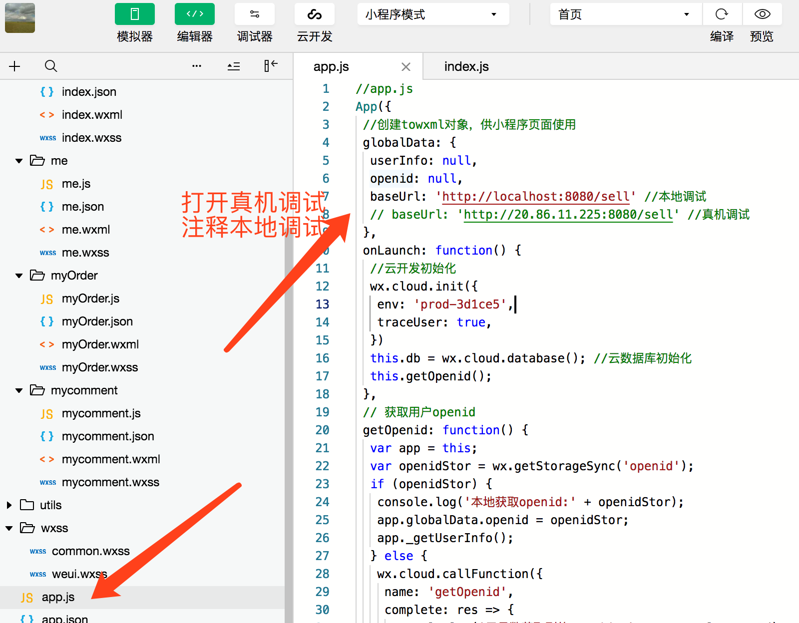Click the user avatar thumbnail
Screen dimensions: 799x623
pyautogui.click(x=20, y=18)
